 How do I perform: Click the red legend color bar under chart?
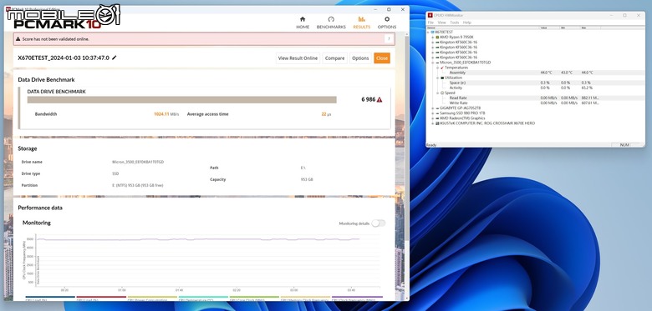pyautogui.click(x=101, y=297)
